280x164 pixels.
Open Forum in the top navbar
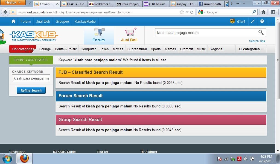25,21
